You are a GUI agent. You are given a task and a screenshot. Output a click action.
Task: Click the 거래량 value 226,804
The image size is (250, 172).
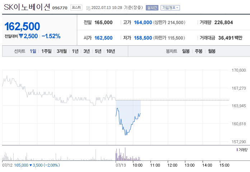[x=223, y=23]
